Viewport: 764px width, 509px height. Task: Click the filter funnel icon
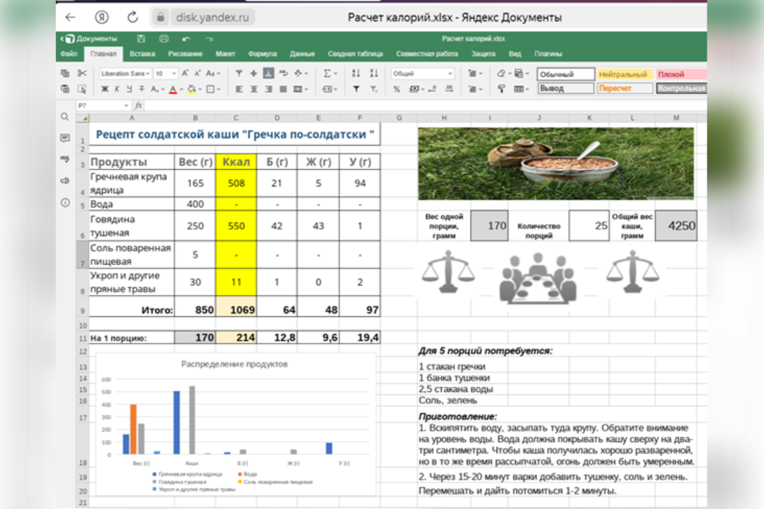[x=357, y=89]
